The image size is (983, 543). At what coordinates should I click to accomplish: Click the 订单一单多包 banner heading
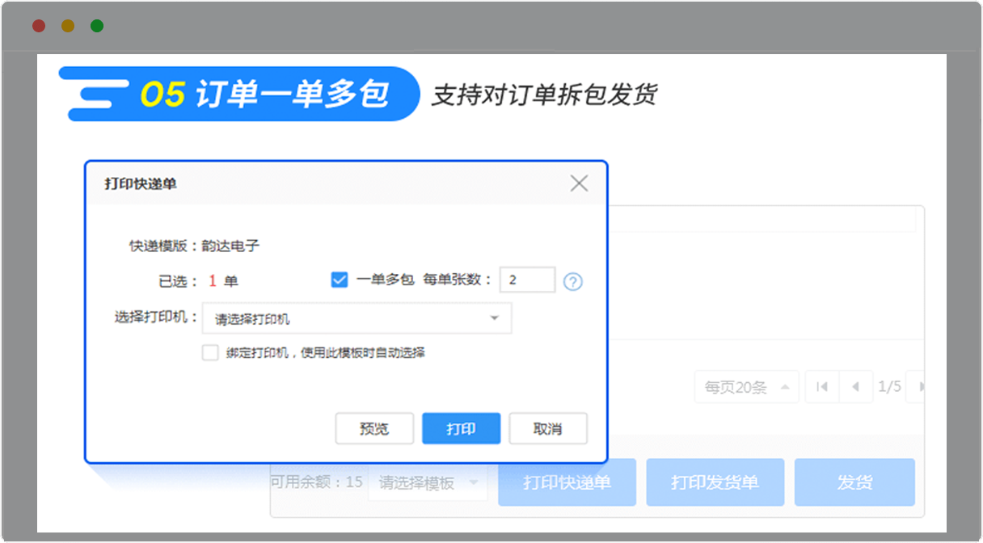[292, 95]
